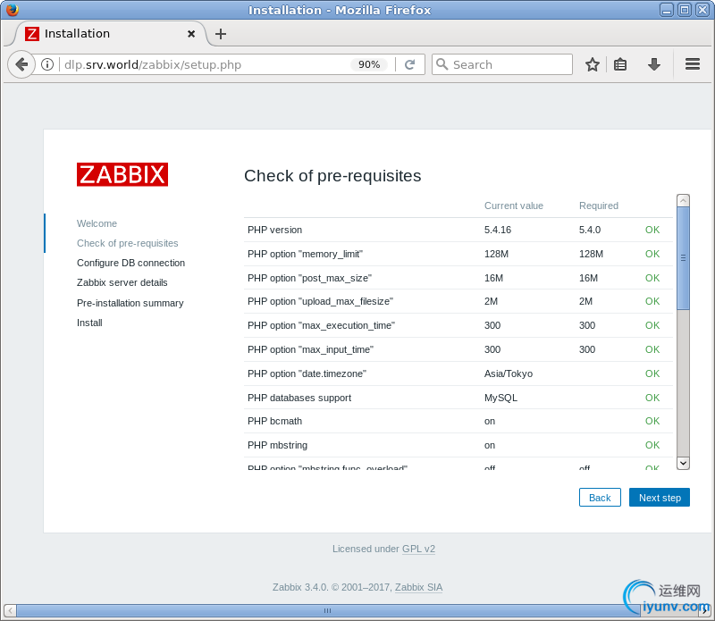Select Install step in sidebar
This screenshot has height=621, width=715.
click(89, 323)
